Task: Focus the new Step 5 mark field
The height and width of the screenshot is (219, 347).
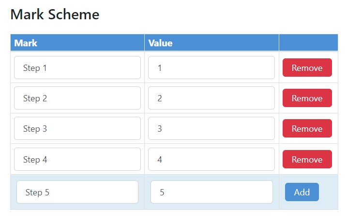Action: click(77, 192)
